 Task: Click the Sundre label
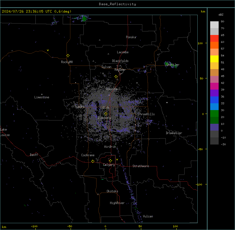(80, 107)
